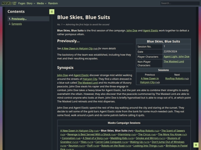Open Rooftop Robots in sessions navbox
The image size is (201, 150).
click(x=147, y=131)
